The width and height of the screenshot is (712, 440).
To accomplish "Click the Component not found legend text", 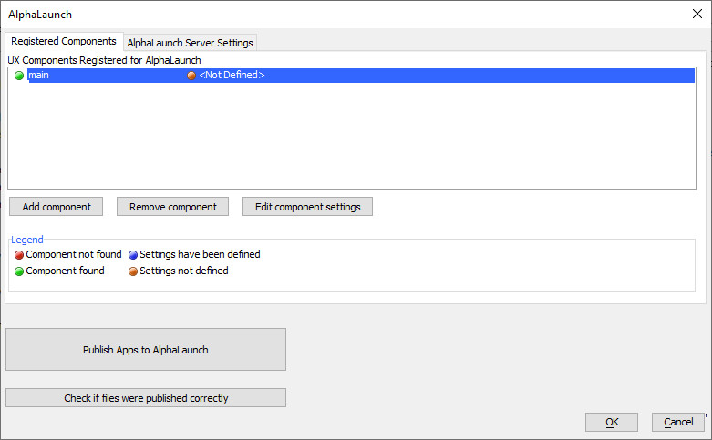I will (74, 254).
